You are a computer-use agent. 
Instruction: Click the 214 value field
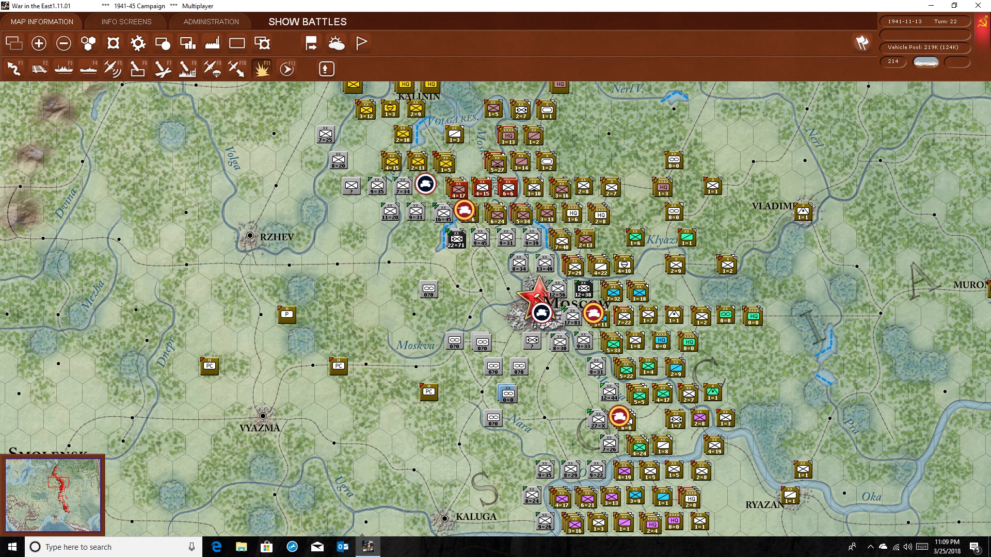(893, 61)
